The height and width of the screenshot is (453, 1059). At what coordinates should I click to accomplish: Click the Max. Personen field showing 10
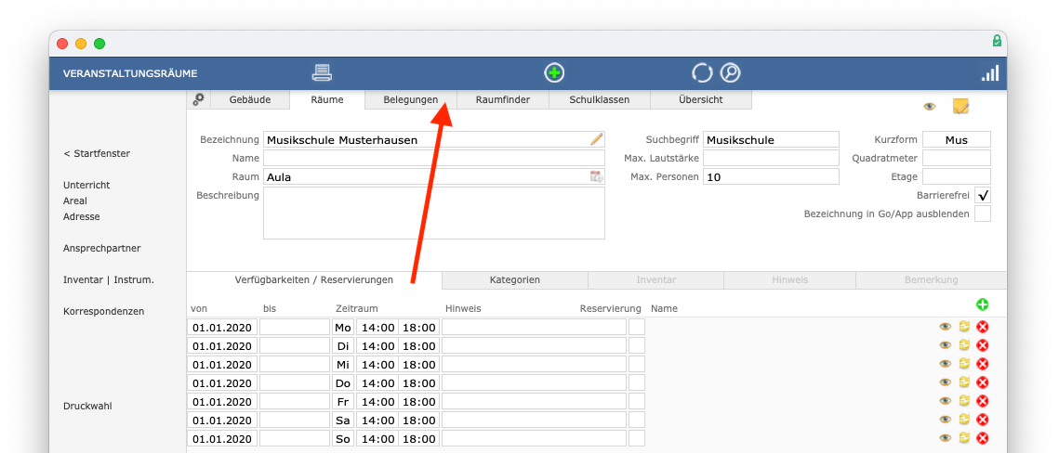pos(771,176)
